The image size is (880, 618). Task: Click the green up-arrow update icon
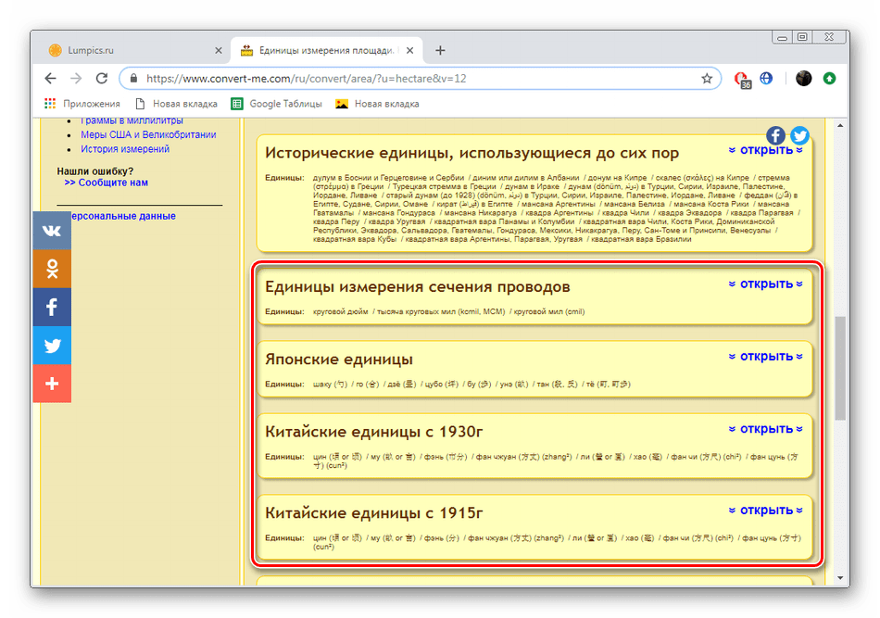(x=829, y=79)
